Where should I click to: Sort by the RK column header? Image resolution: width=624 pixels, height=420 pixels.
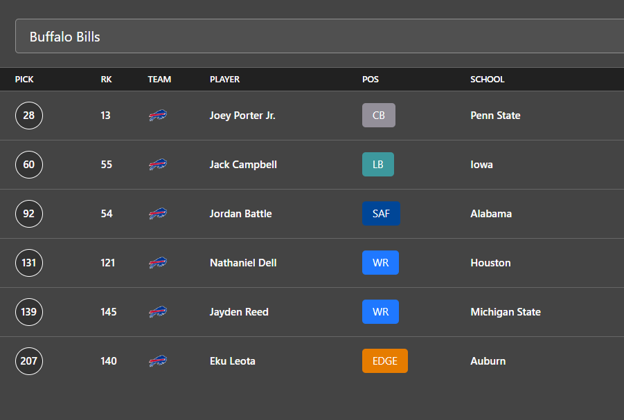tap(106, 79)
